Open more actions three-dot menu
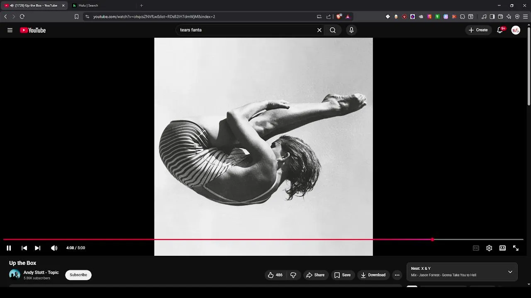 pos(397,275)
